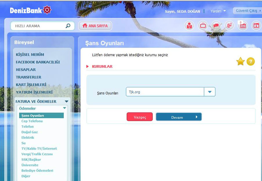The height and width of the screenshot is (181, 262).
Task: Open the Yardım dropdown menu
Action: click(218, 11)
